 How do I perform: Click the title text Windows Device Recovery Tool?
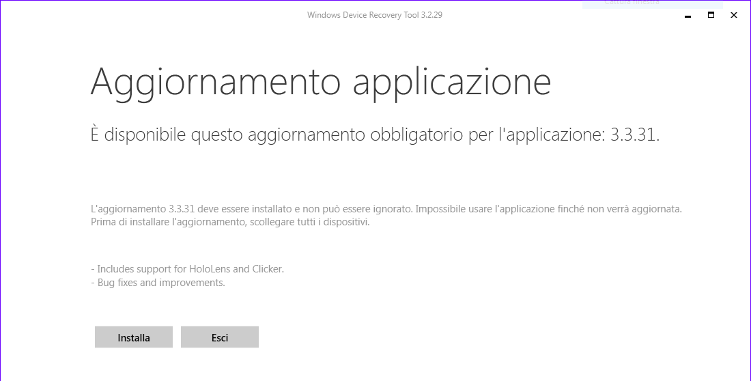(363, 15)
